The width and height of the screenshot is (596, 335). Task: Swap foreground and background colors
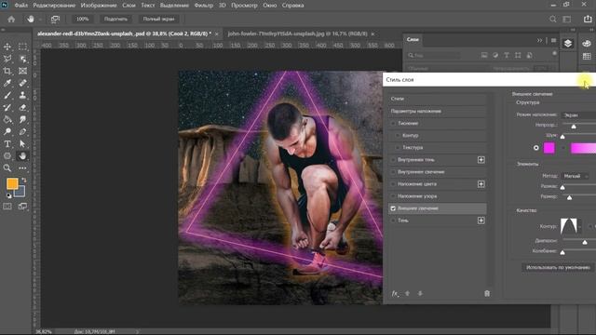coord(24,180)
